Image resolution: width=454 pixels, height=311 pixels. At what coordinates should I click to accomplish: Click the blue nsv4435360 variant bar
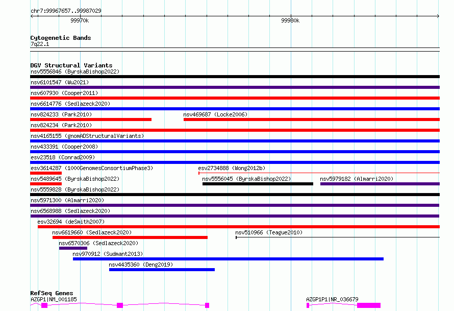[162, 270]
